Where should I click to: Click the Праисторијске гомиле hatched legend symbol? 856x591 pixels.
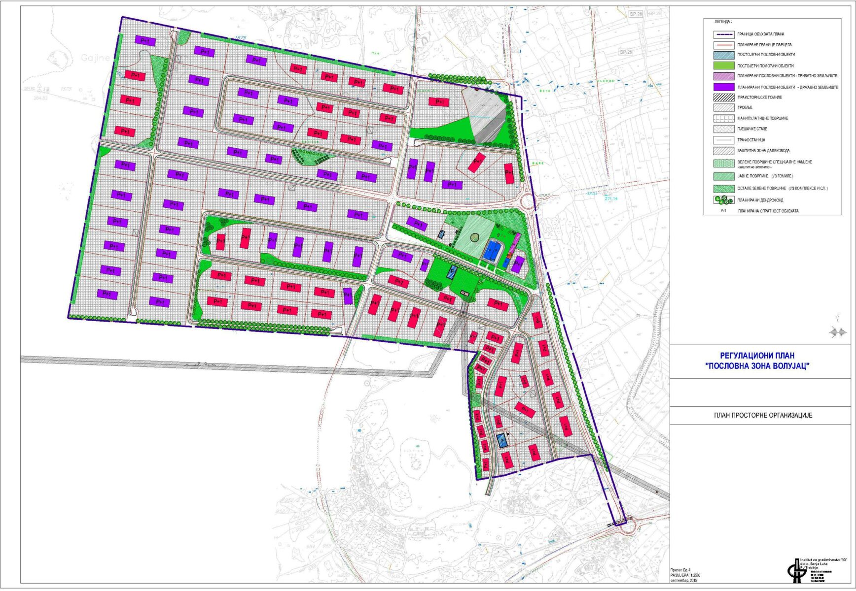coord(723,98)
